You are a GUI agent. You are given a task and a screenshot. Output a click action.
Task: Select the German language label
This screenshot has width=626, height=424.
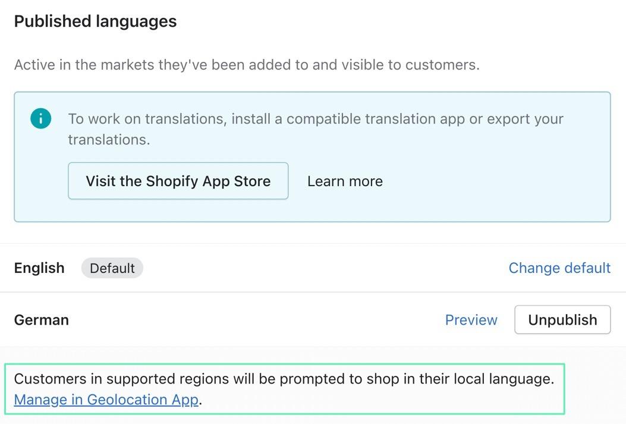[x=42, y=320]
